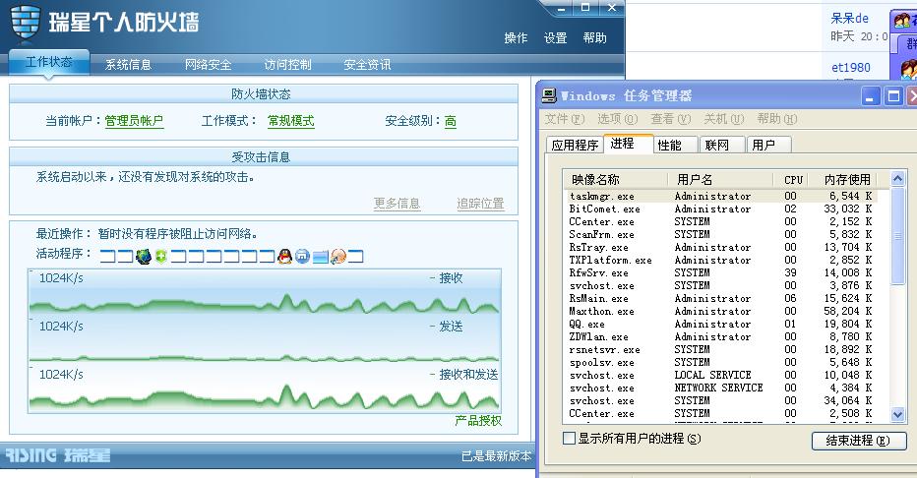Open Task Manager 查看(V) menu

coord(671,119)
